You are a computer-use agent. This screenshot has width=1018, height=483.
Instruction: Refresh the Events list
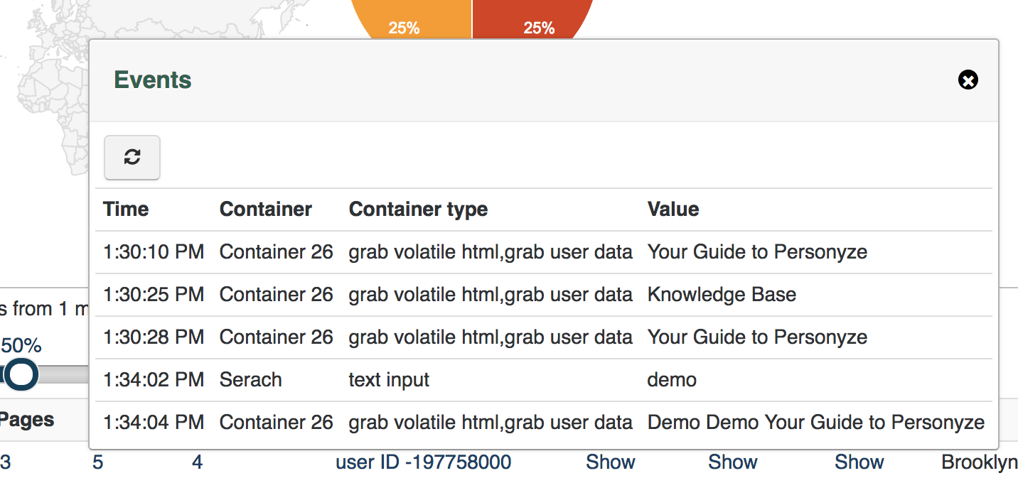tap(132, 158)
